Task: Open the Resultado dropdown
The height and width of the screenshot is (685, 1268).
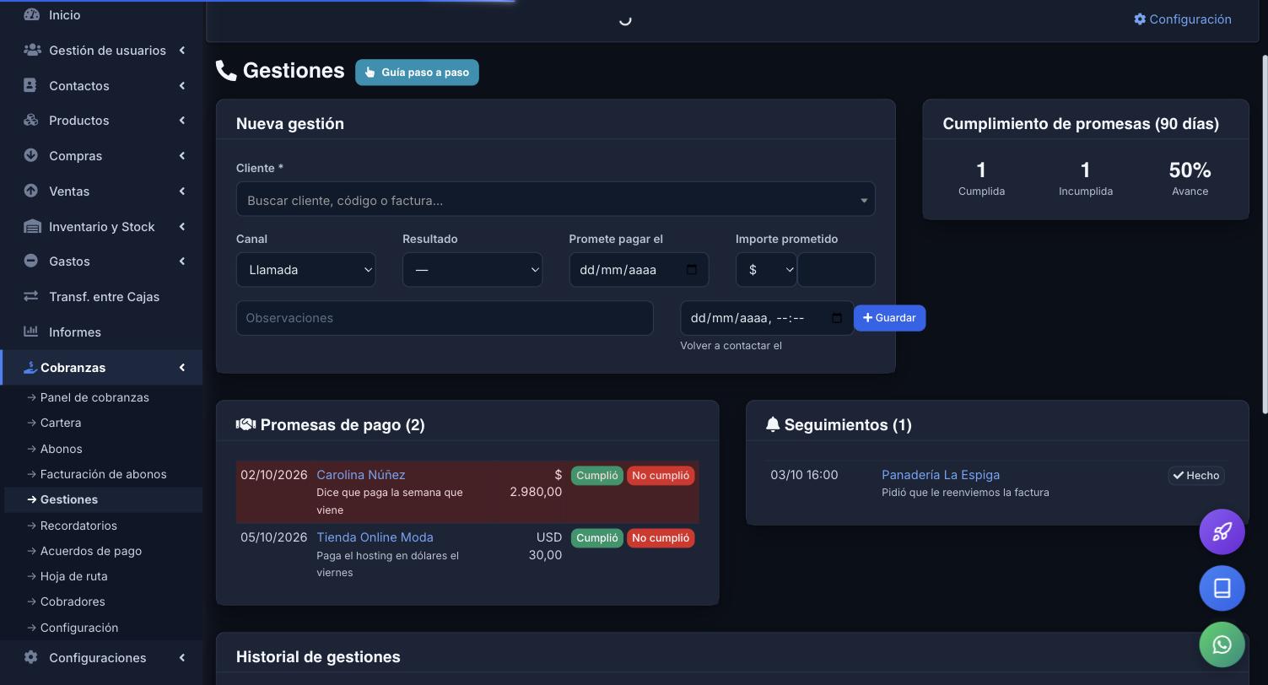Action: click(x=472, y=270)
